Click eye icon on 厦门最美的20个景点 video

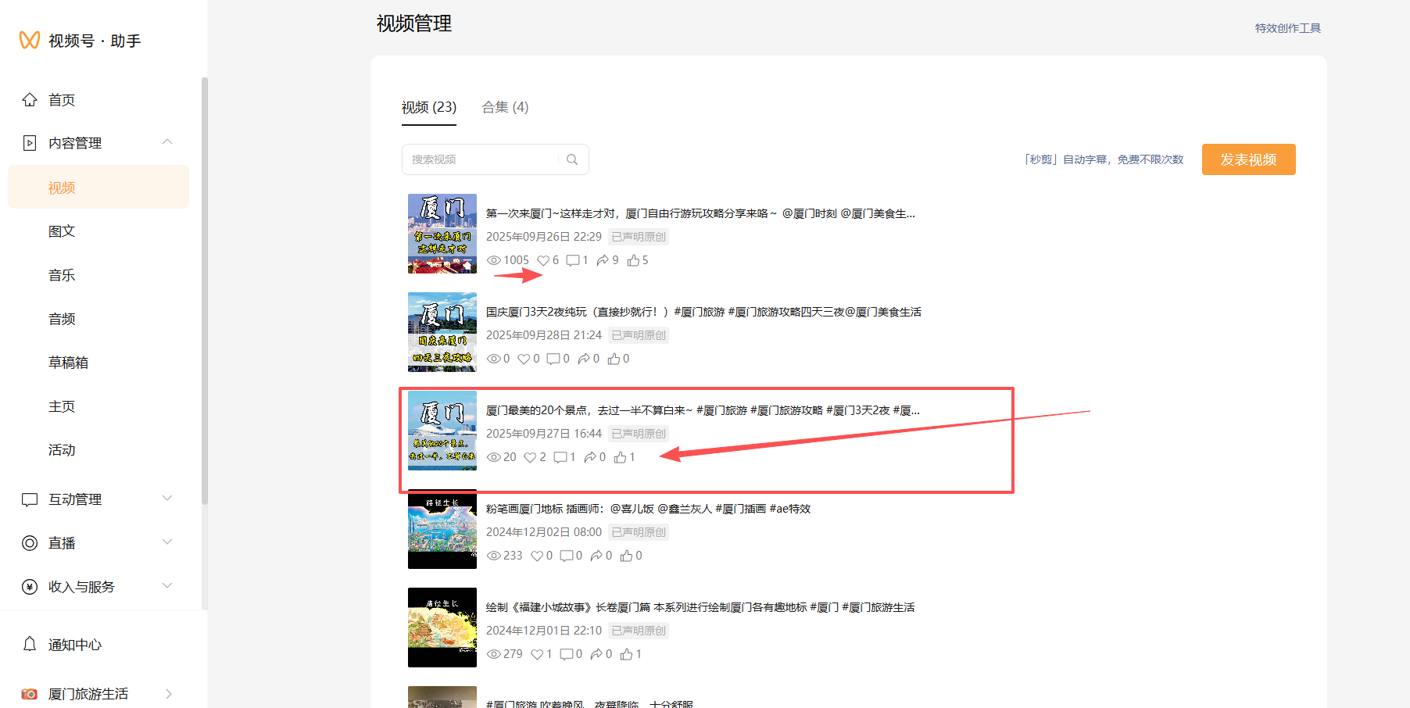pyautogui.click(x=494, y=457)
